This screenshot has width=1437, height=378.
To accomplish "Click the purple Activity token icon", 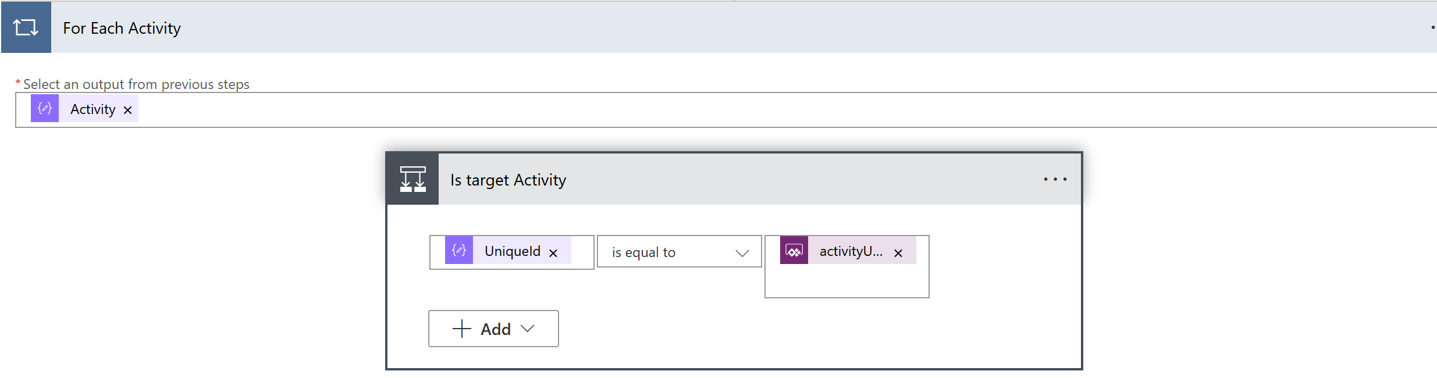I will point(45,109).
